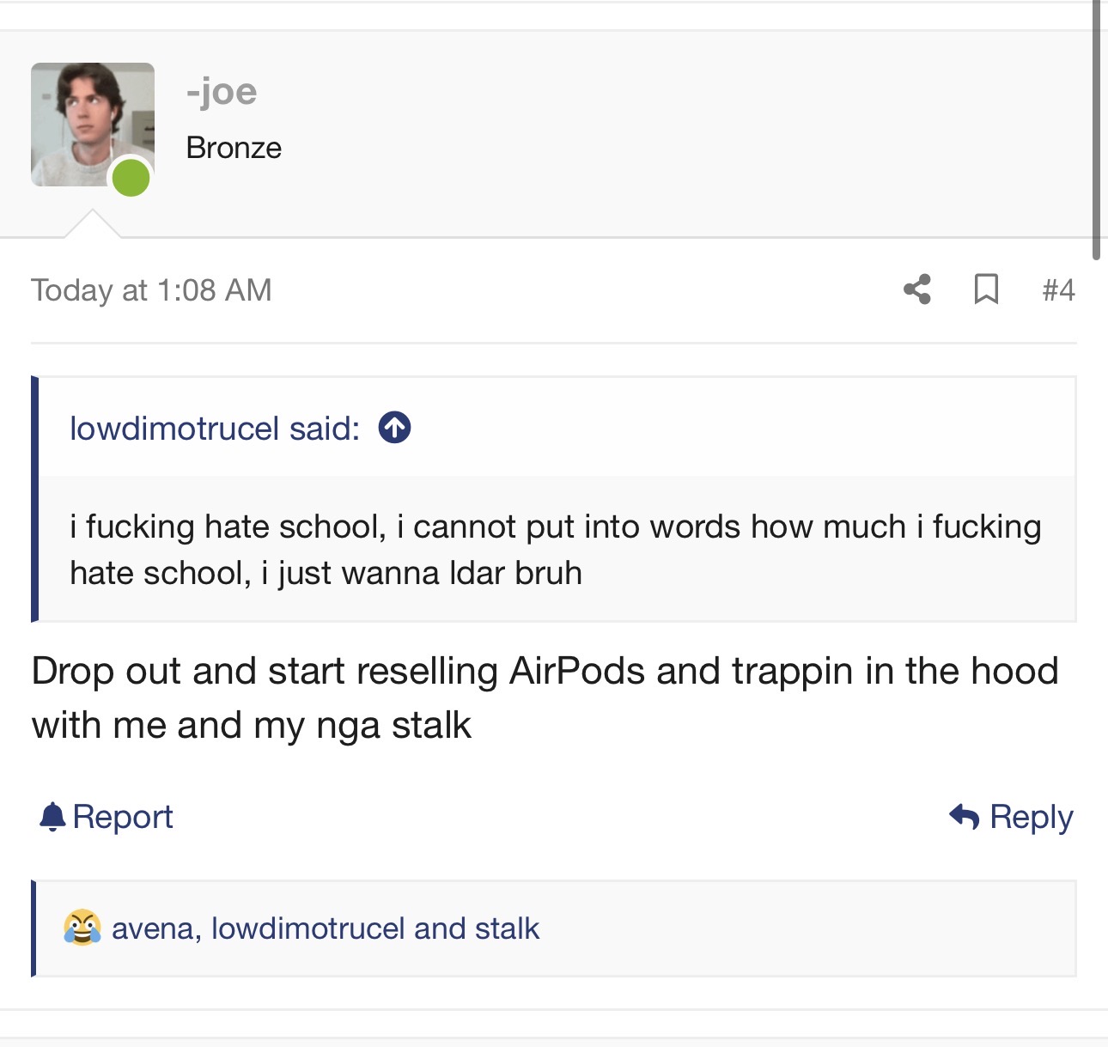Click the green online status dot

click(x=131, y=178)
